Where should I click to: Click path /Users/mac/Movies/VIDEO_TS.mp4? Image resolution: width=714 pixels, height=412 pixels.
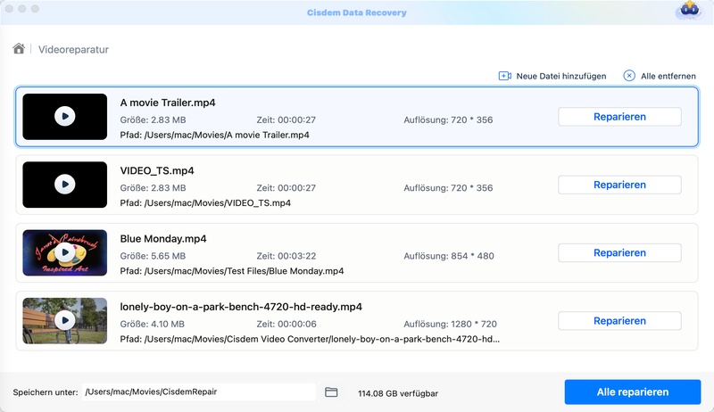click(218, 203)
